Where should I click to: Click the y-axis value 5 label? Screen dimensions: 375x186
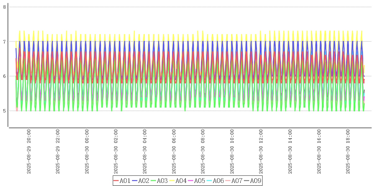(x=4, y=111)
